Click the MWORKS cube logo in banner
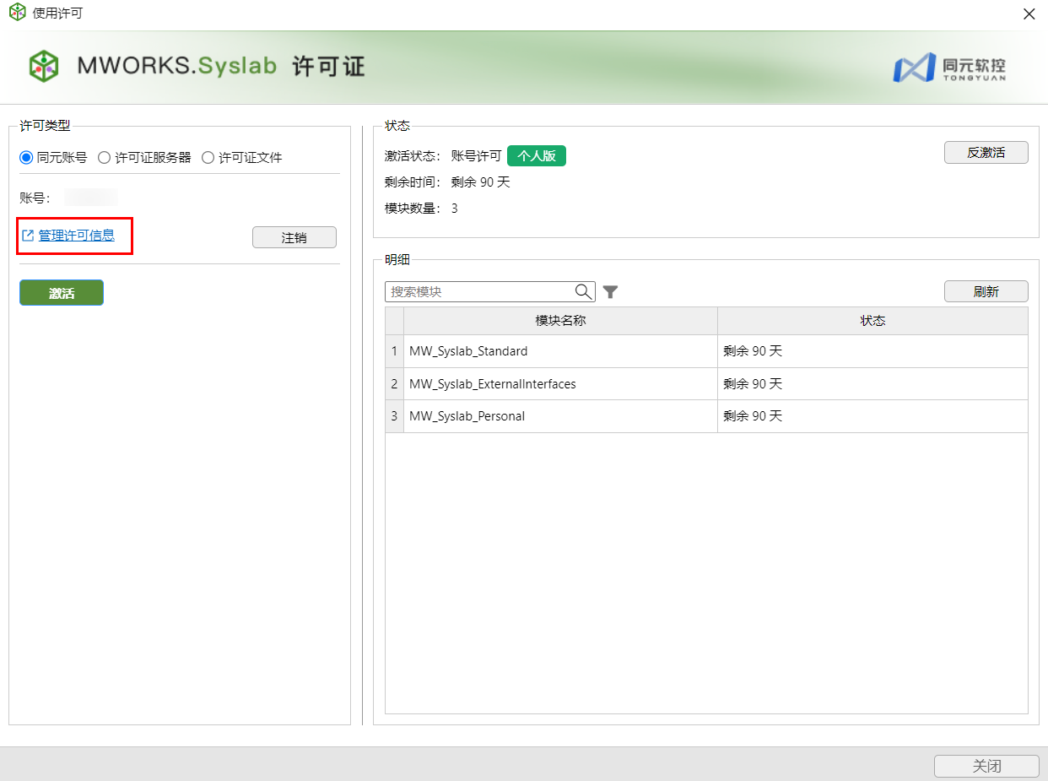 tap(44, 66)
